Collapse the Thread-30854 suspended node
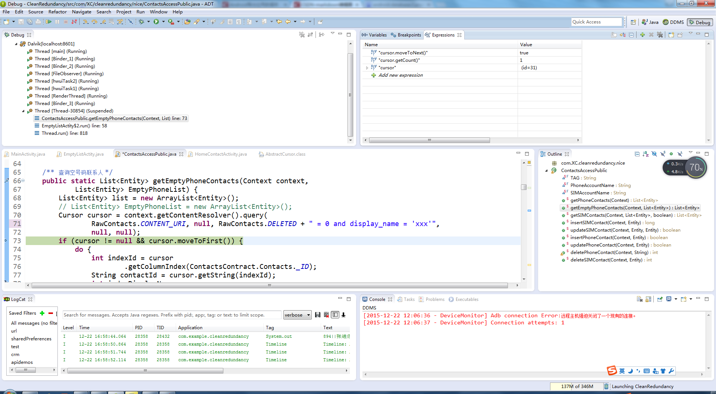Screen dimensions: 716x394 [x=23, y=111]
